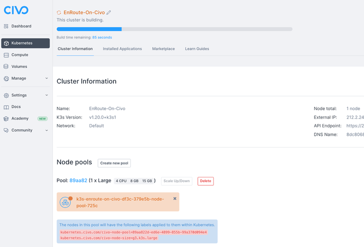
Task: Click the Settings gear icon
Action: coord(6,95)
